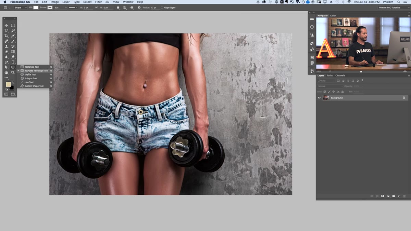Select the Hand tool
411x231 pixels.
coord(6,72)
